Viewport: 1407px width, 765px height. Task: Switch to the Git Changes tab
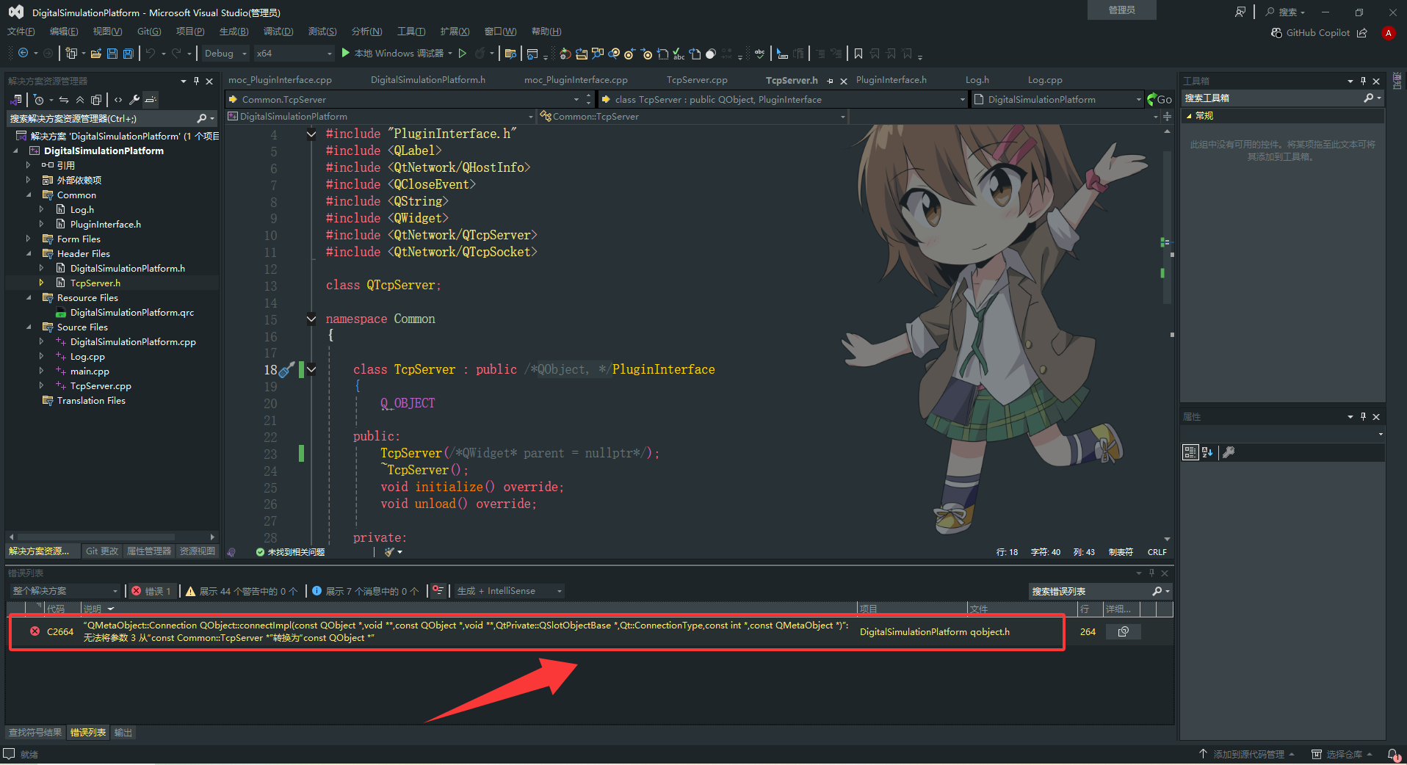pos(101,551)
